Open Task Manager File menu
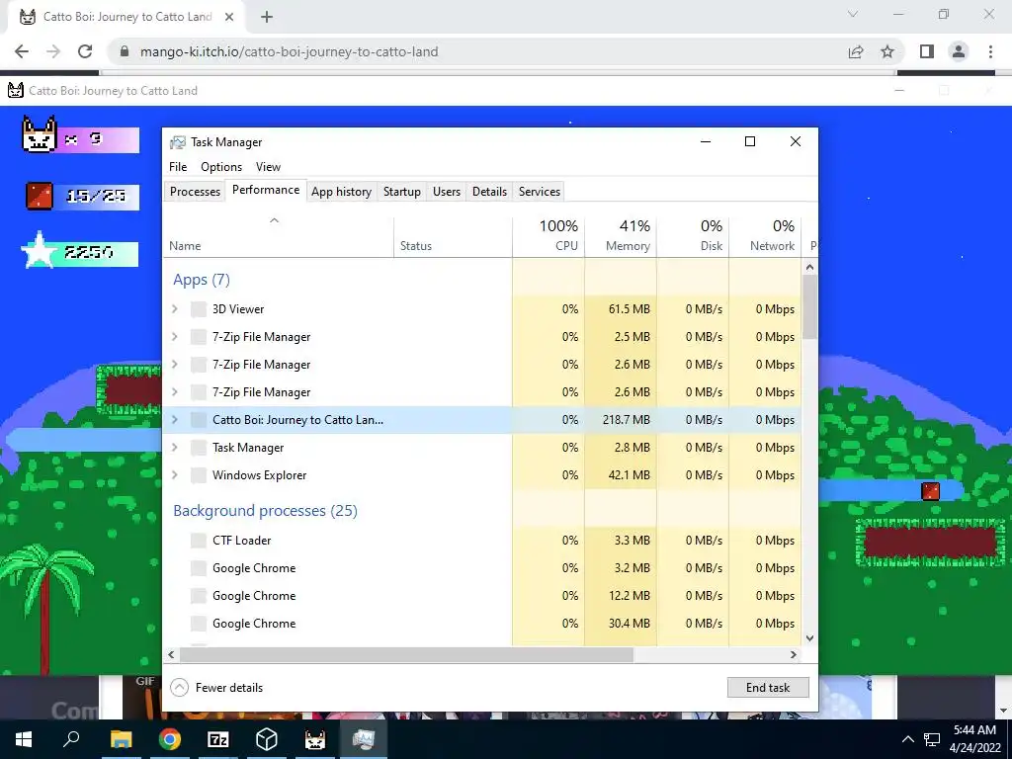The height and width of the screenshot is (759, 1012). (x=178, y=166)
